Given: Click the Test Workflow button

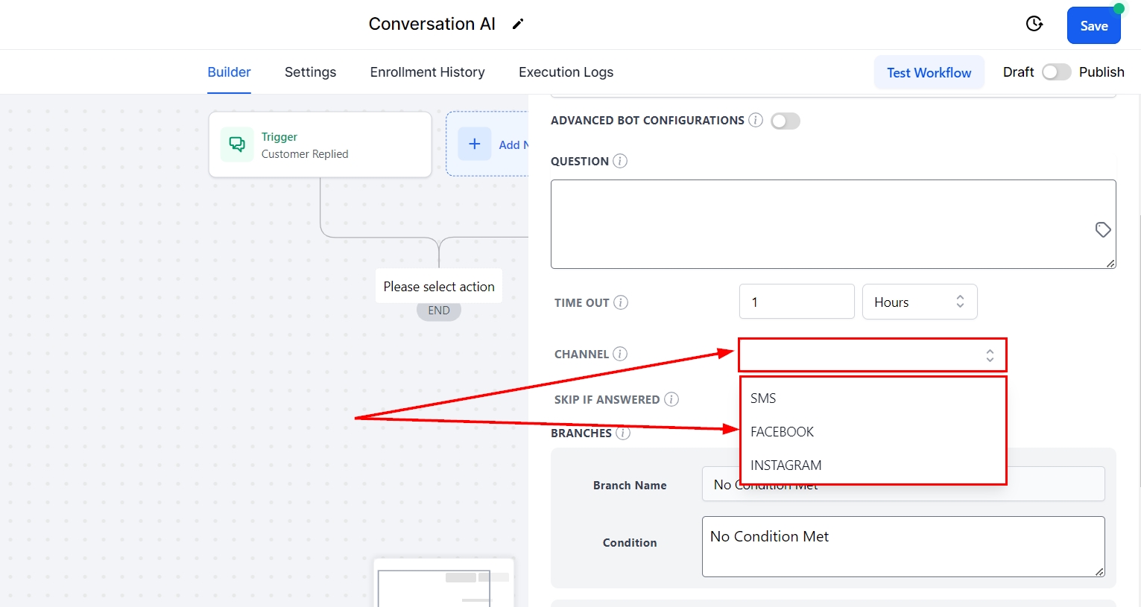Looking at the screenshot, I should point(929,73).
